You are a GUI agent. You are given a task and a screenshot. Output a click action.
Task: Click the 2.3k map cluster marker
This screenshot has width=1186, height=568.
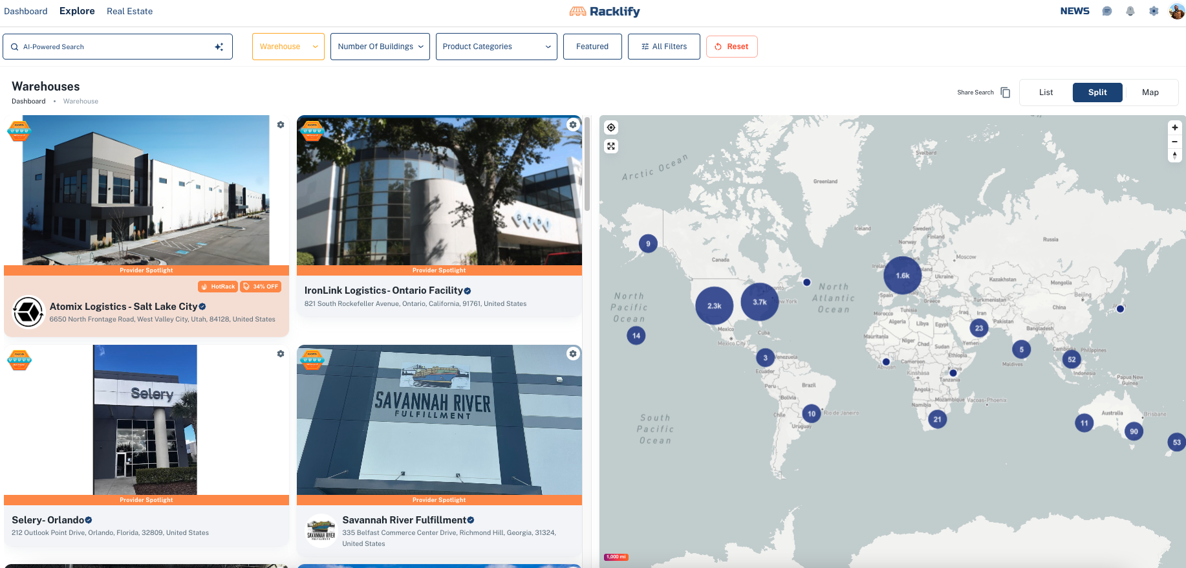click(715, 306)
